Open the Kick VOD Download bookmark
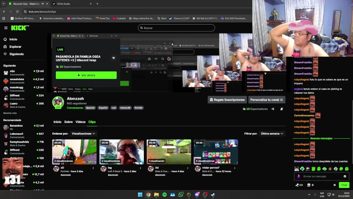Image resolution: width=353 pixels, height=199 pixels. coord(233,19)
